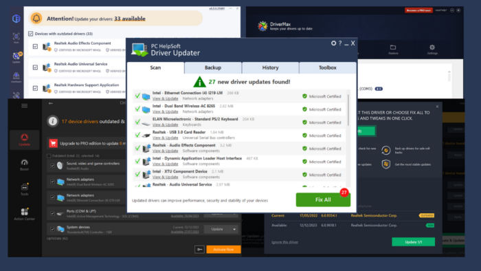Click scrollbar in DriverMax white panel

tap(449, 76)
